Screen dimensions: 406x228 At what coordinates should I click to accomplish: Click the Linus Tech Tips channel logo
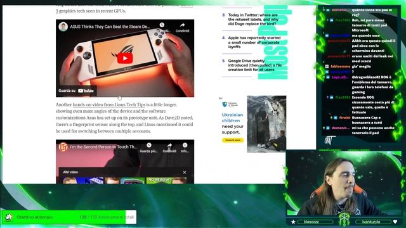point(63,147)
